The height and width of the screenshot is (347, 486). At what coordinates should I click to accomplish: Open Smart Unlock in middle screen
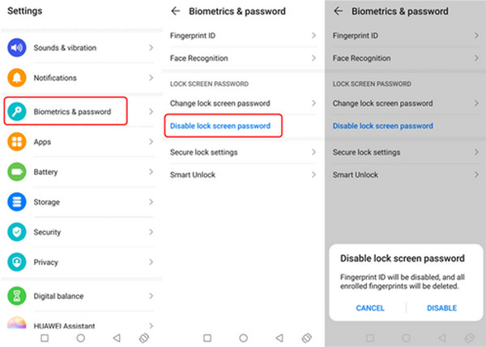[243, 175]
